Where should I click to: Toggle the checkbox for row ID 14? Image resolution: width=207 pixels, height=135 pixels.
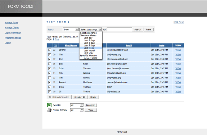pyautogui.click(x=50, y=73)
